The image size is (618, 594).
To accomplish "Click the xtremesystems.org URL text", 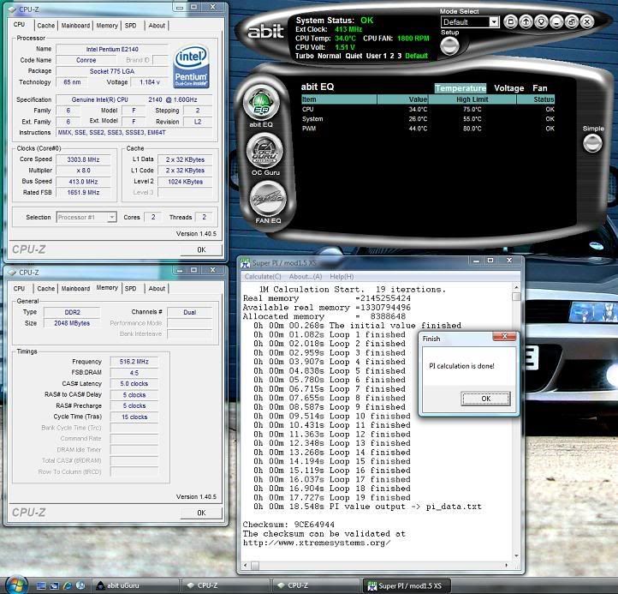I will coord(317,543).
